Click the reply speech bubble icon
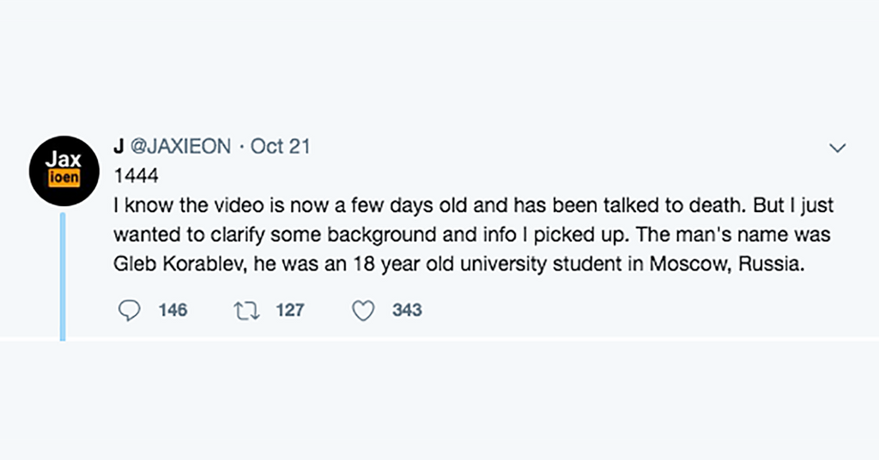This screenshot has height=460, width=879. [x=128, y=311]
